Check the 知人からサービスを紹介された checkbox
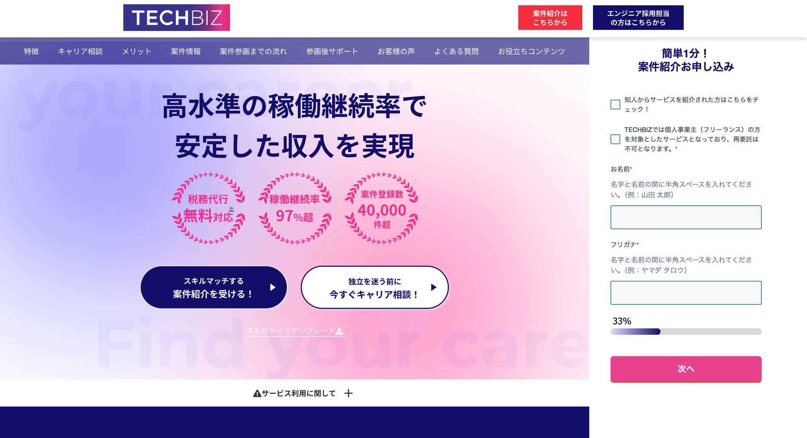 [615, 104]
